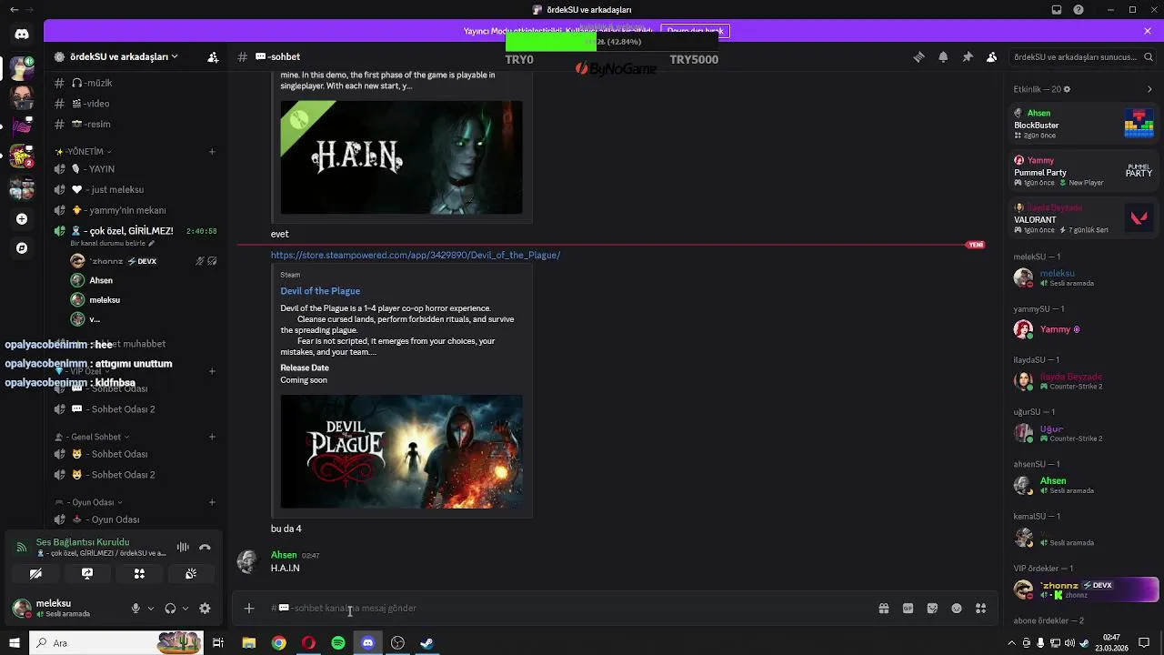The height and width of the screenshot is (655, 1164).
Task: Open Threads icon in channel header
Action: click(x=918, y=56)
